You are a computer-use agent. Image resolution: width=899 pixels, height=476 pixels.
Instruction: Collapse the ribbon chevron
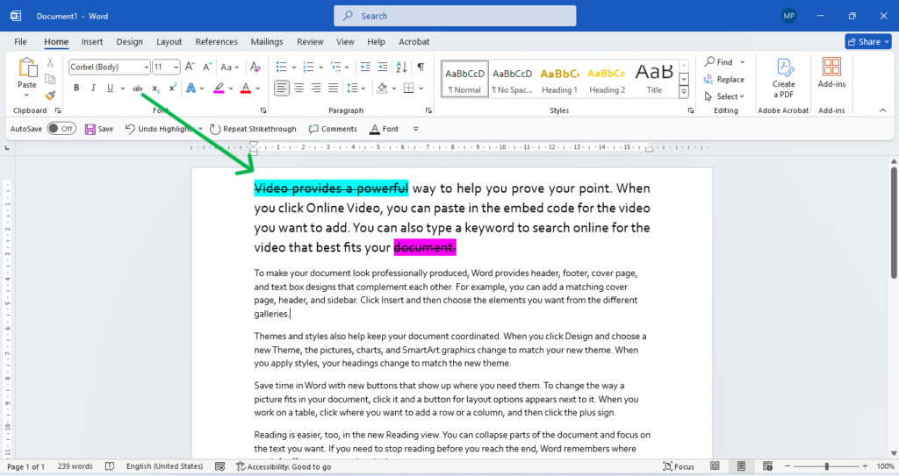882,110
